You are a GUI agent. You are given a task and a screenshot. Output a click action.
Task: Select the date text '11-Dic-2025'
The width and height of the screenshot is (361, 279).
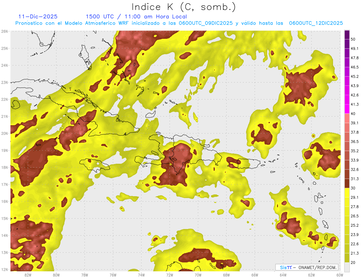click(x=38, y=17)
